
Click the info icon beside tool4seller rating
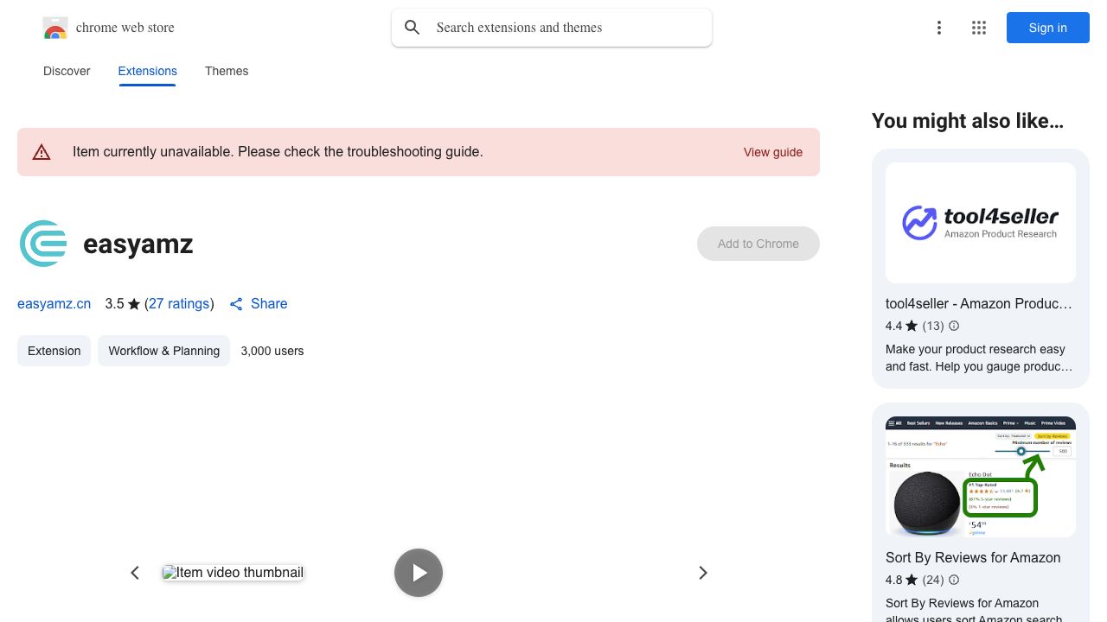tap(954, 326)
